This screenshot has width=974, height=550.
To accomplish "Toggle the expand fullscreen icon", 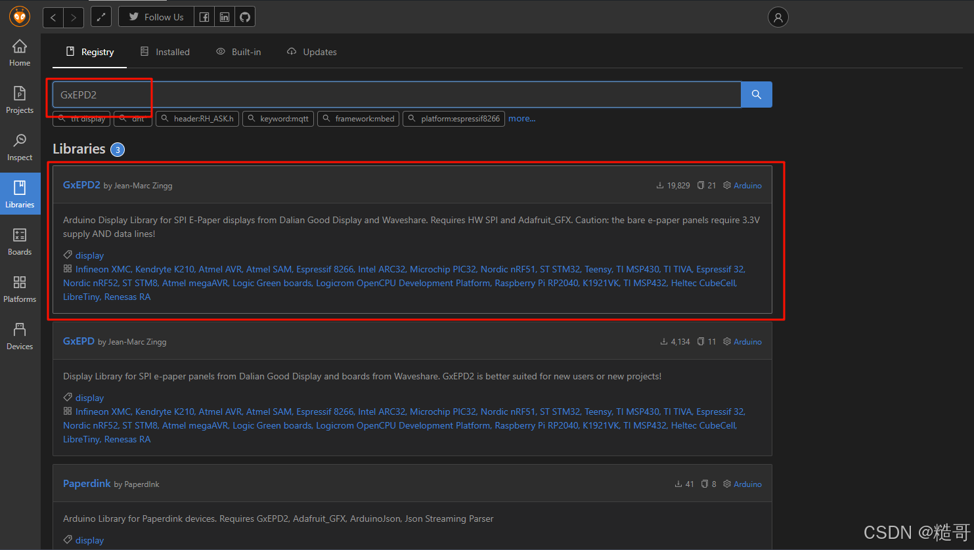I will pyautogui.click(x=101, y=17).
